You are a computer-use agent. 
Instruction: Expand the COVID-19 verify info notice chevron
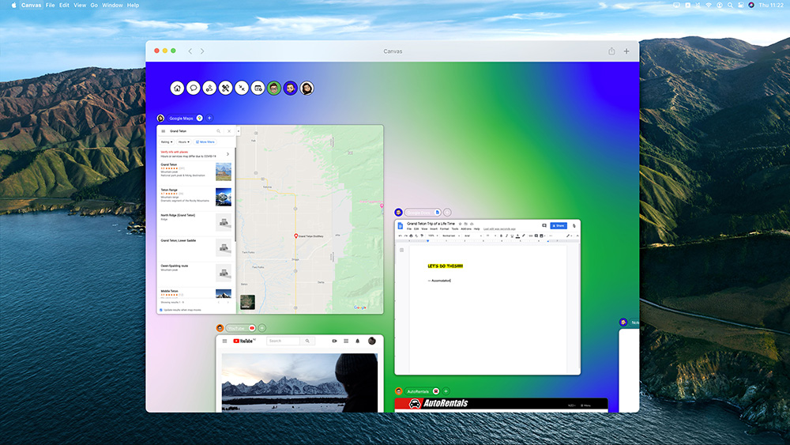click(228, 154)
